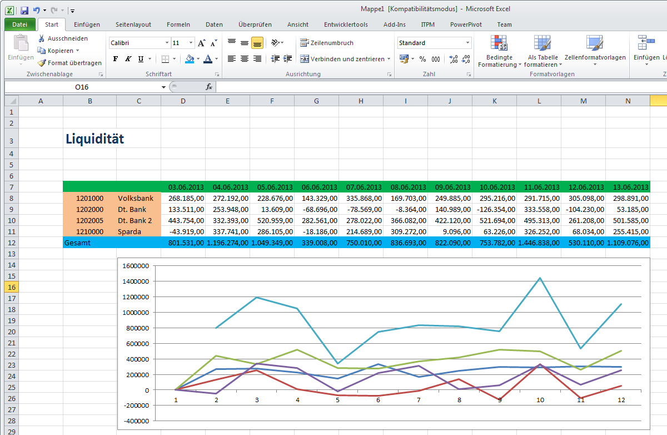Select column D header

click(183, 101)
